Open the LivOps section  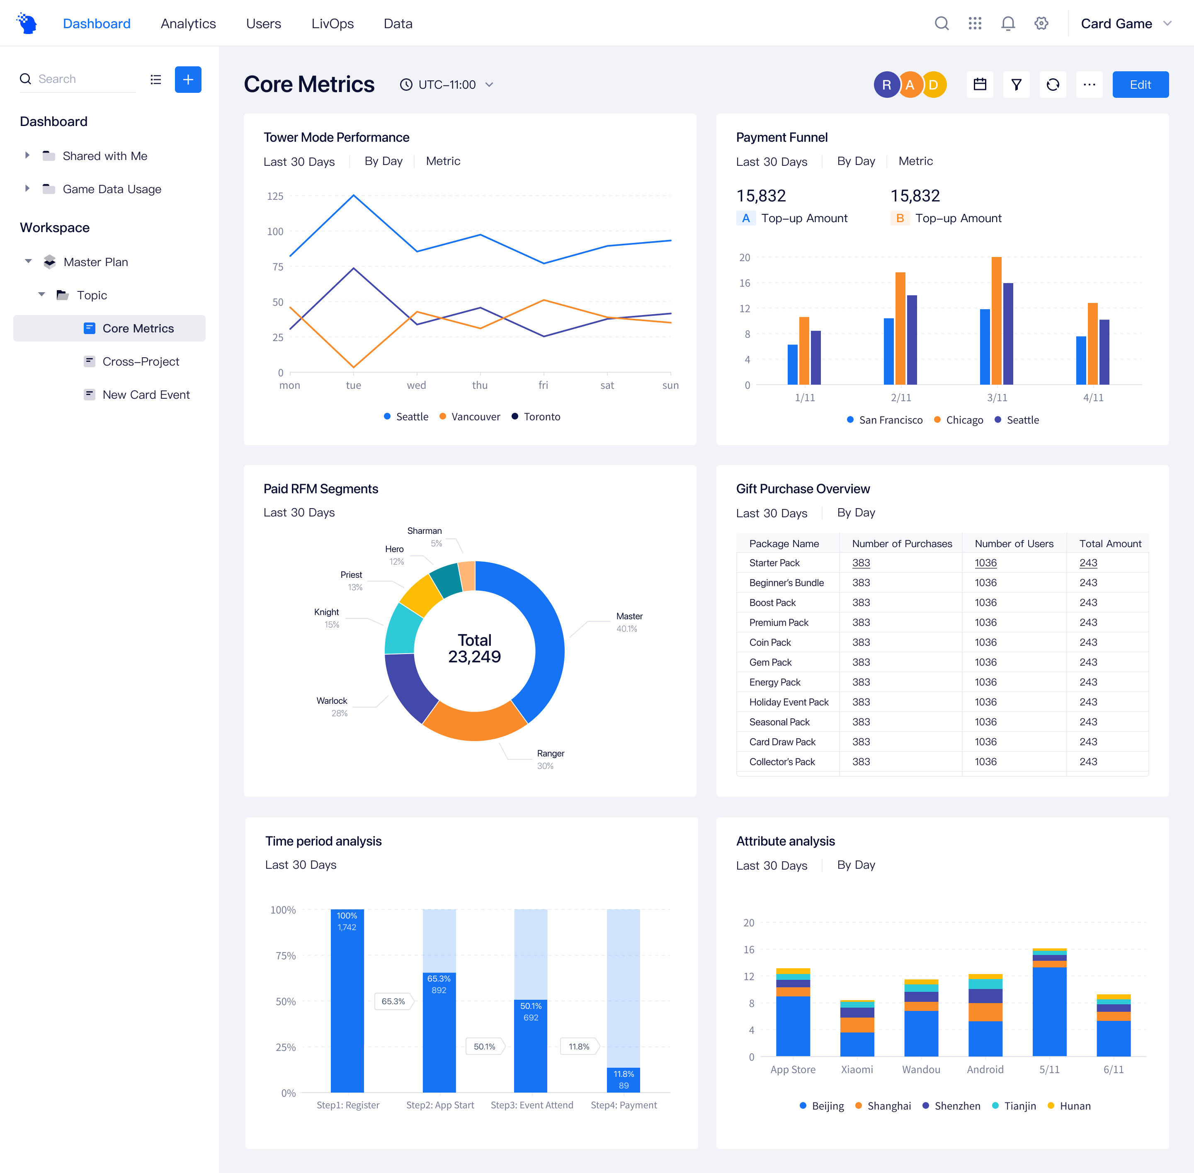pyautogui.click(x=332, y=23)
